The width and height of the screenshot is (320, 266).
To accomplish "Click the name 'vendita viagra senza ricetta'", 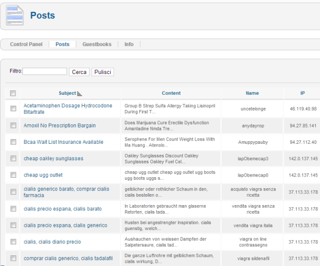I will [253, 209].
